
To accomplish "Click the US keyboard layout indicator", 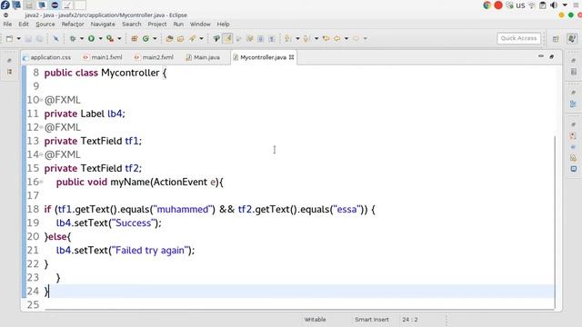I will (520, 5).
